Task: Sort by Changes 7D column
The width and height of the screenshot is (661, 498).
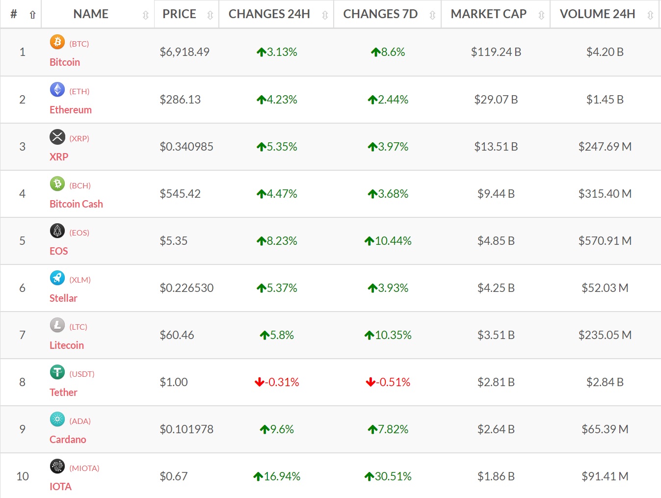Action: tap(388, 14)
